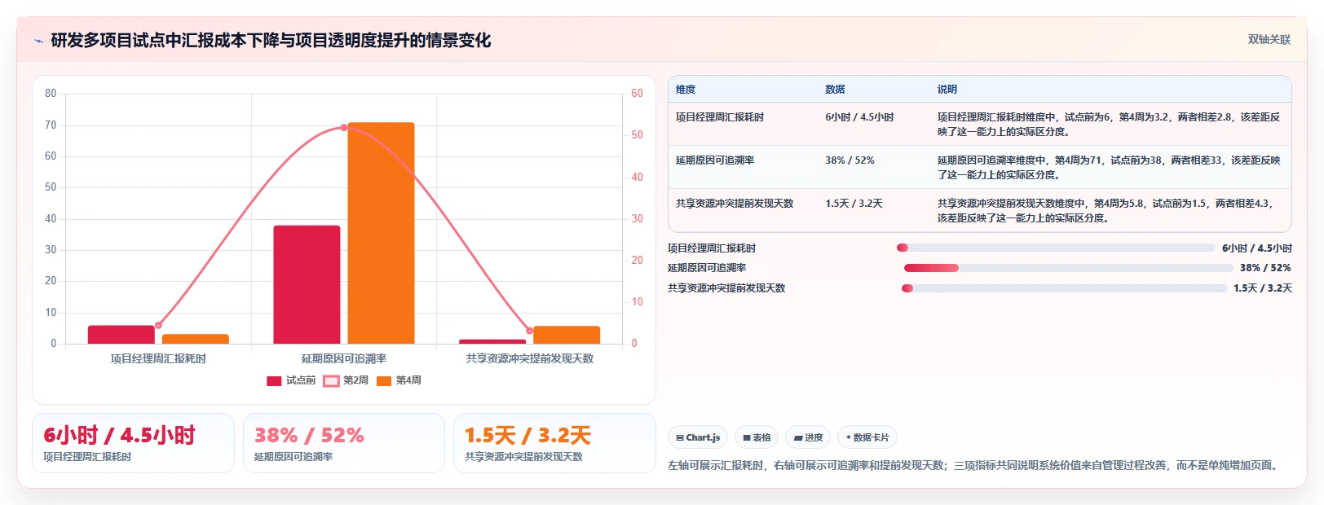Click the 说明 table column header

[947, 90]
